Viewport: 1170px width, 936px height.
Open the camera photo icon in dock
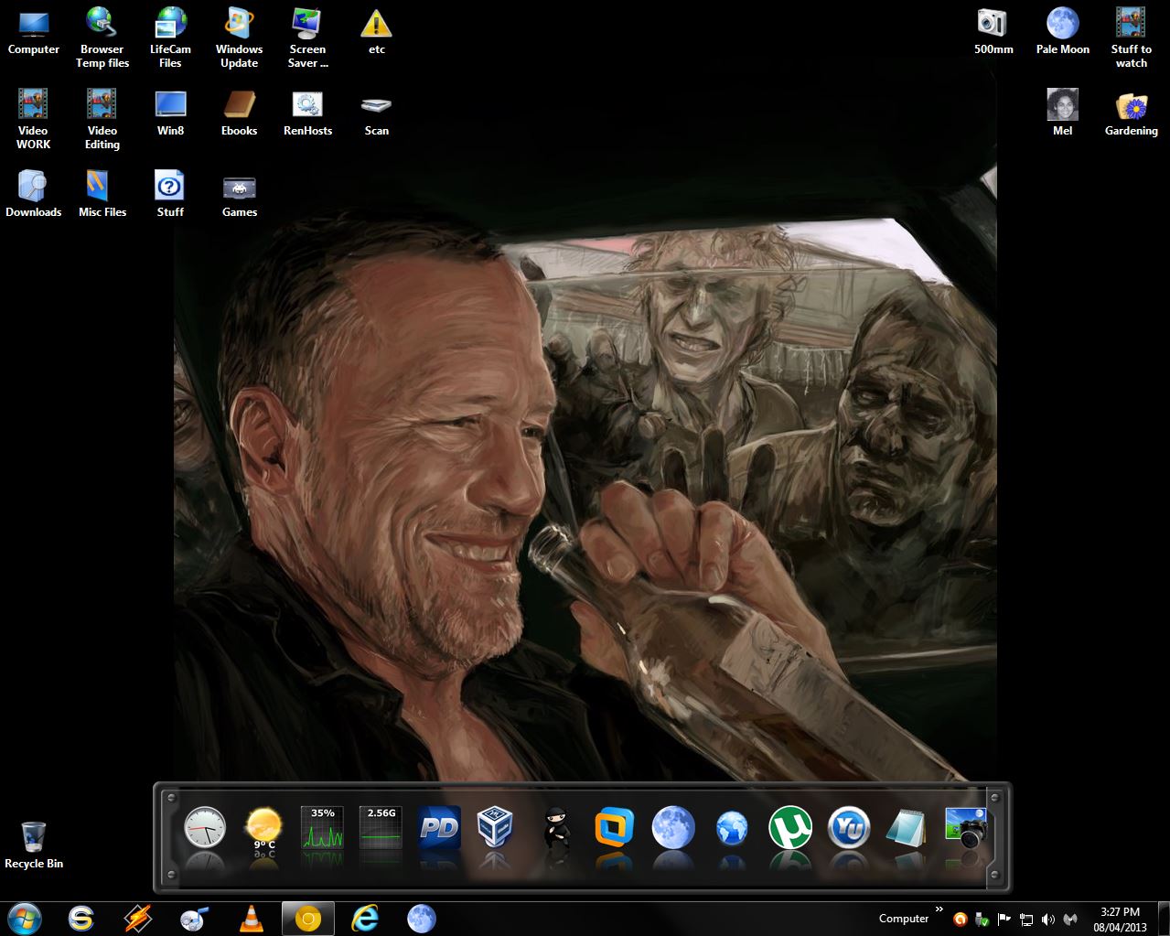(x=966, y=828)
